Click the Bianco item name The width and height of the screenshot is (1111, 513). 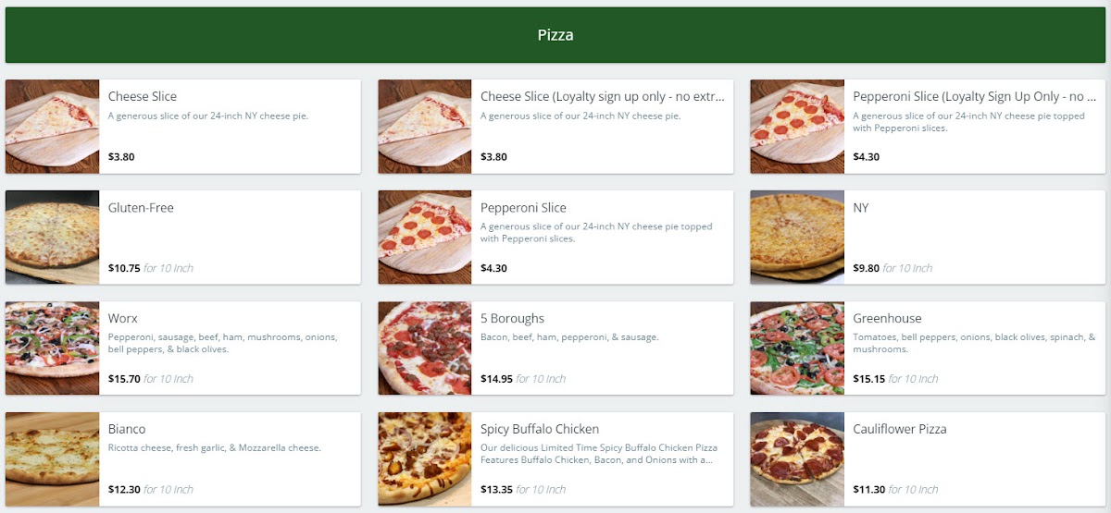(127, 430)
